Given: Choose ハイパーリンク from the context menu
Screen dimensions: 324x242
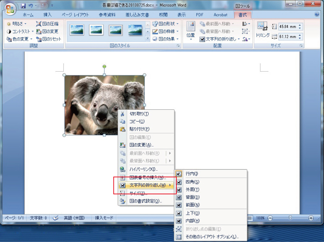Looking at the screenshot, I should point(146,169).
